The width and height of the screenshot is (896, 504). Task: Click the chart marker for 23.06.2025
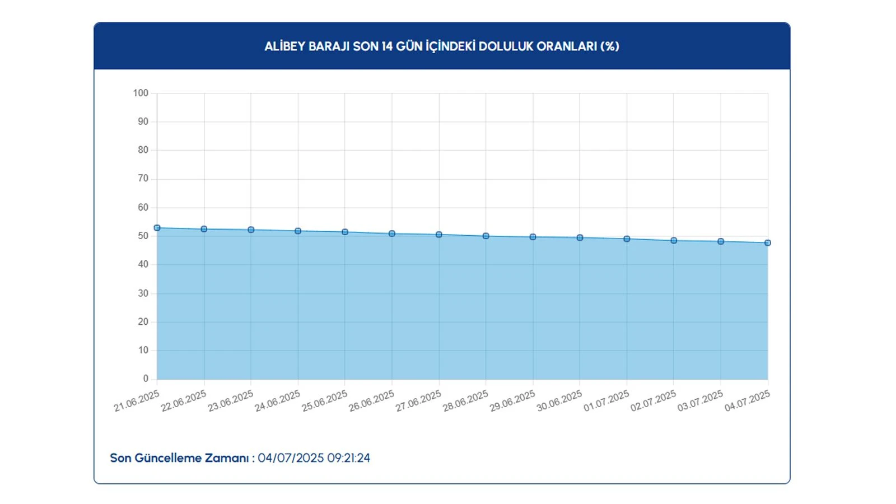[x=251, y=230]
